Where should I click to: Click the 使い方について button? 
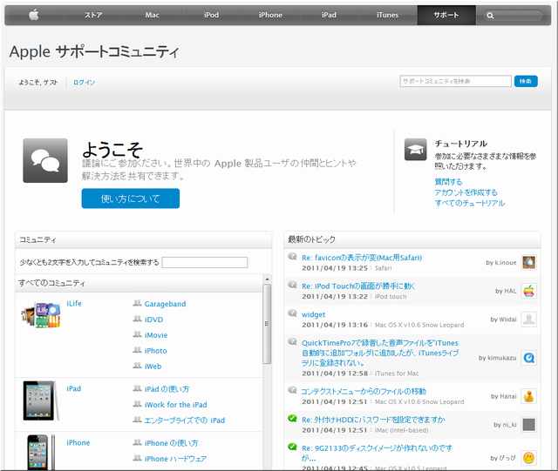tap(130, 198)
